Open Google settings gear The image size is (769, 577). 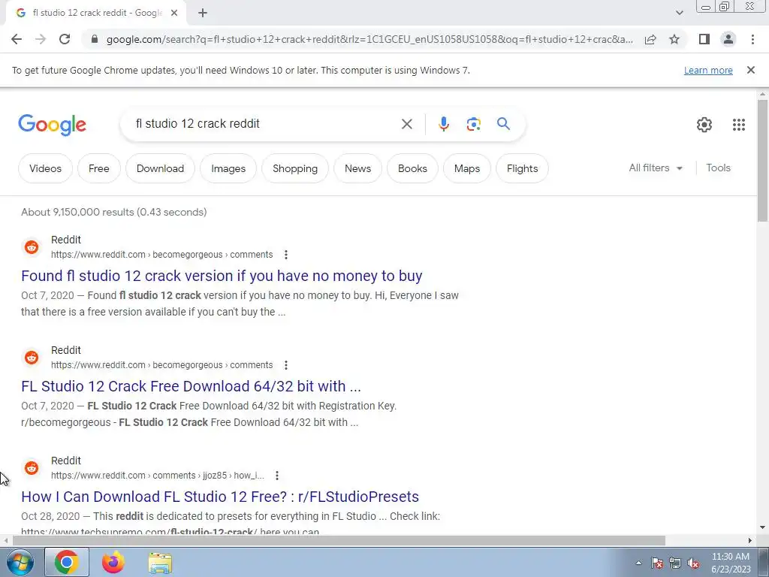tap(704, 125)
